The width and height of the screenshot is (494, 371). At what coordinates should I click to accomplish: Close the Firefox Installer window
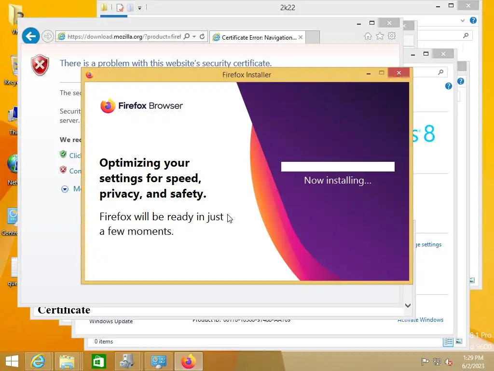coord(399,73)
